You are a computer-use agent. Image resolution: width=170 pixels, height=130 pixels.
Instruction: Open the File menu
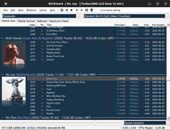tap(6, 10)
